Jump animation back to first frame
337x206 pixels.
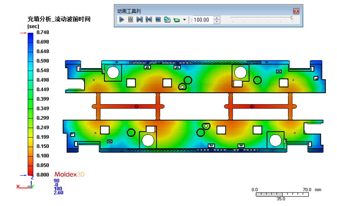coord(149,20)
